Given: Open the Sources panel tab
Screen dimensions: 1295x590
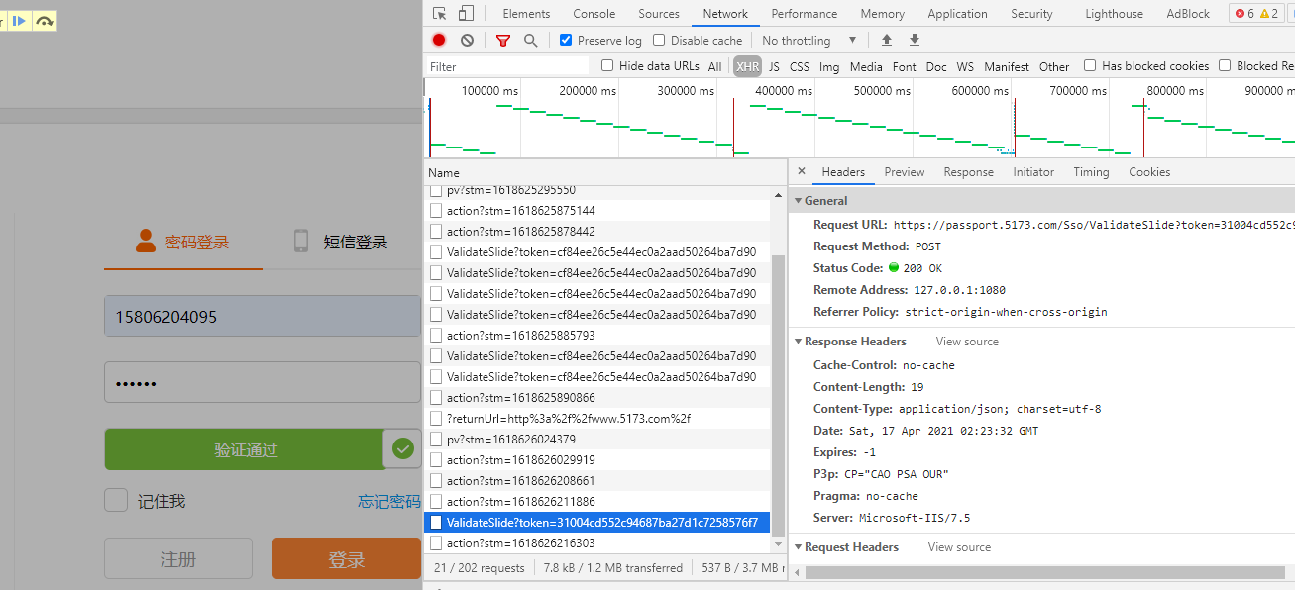Looking at the screenshot, I should point(659,14).
